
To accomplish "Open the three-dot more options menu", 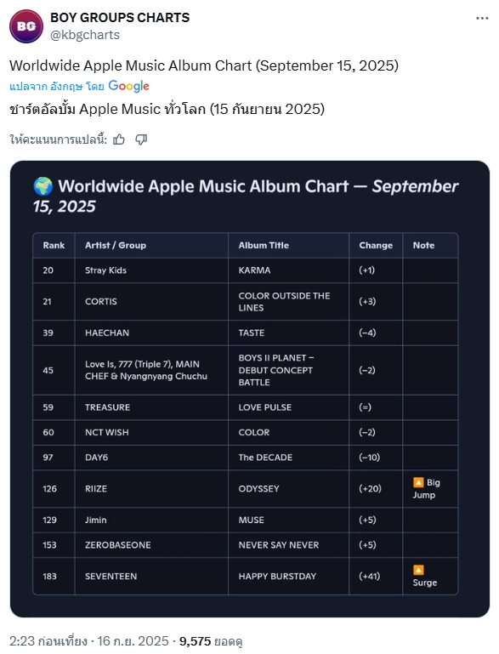I will 482,19.
